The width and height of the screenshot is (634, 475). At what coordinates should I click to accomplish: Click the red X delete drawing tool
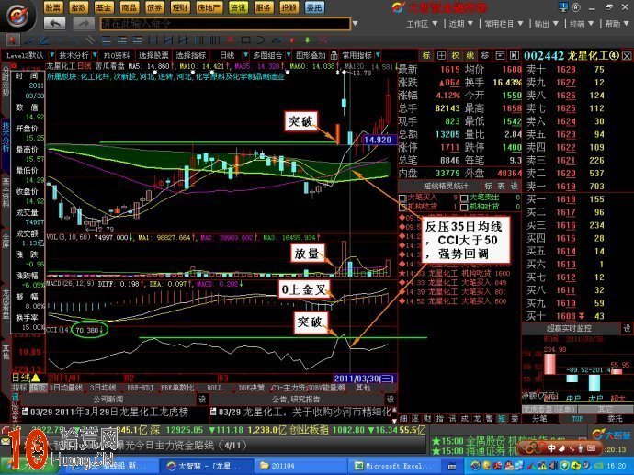pos(323,40)
